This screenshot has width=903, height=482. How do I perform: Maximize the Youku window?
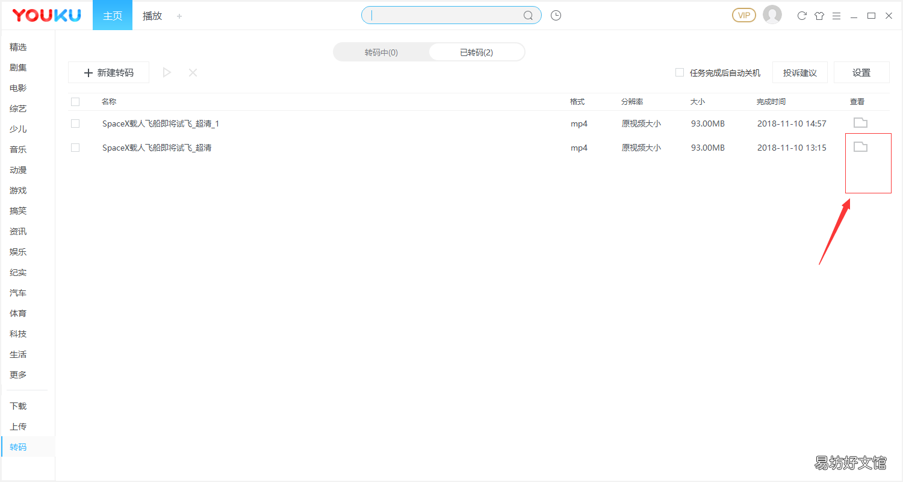pos(871,16)
